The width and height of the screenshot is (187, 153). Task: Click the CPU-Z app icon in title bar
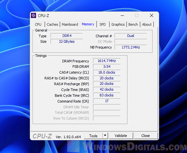(x=33, y=15)
